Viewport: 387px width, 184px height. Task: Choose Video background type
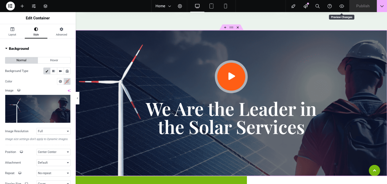60,71
